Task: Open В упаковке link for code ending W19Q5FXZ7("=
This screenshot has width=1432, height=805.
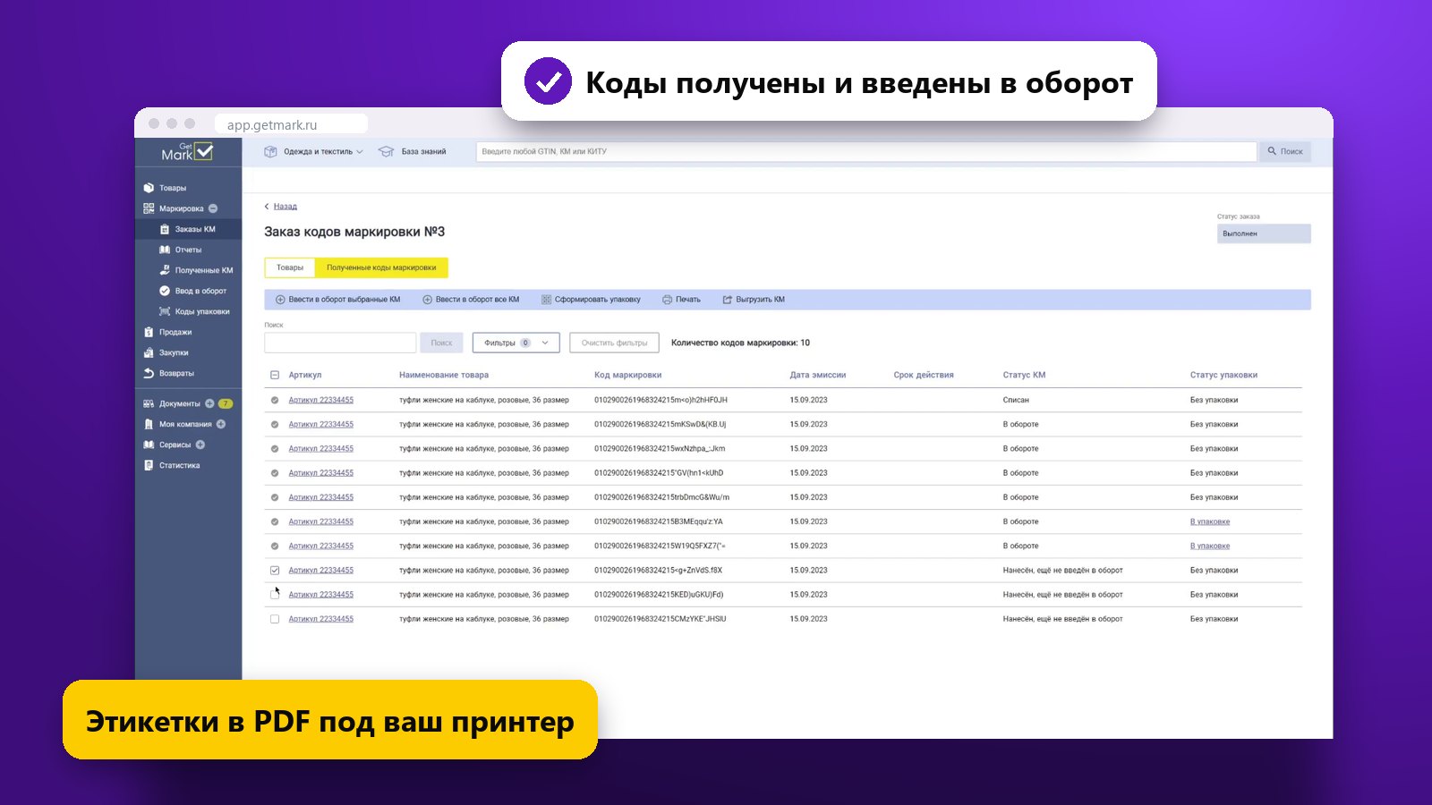Action: pyautogui.click(x=1210, y=546)
